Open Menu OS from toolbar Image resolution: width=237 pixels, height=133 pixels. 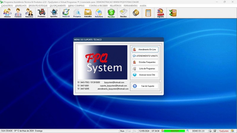pos(66,13)
